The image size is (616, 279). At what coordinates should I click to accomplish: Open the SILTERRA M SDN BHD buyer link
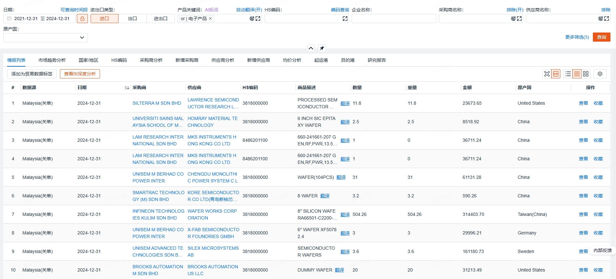(x=157, y=103)
